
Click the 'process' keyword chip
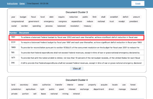(49, 26)
